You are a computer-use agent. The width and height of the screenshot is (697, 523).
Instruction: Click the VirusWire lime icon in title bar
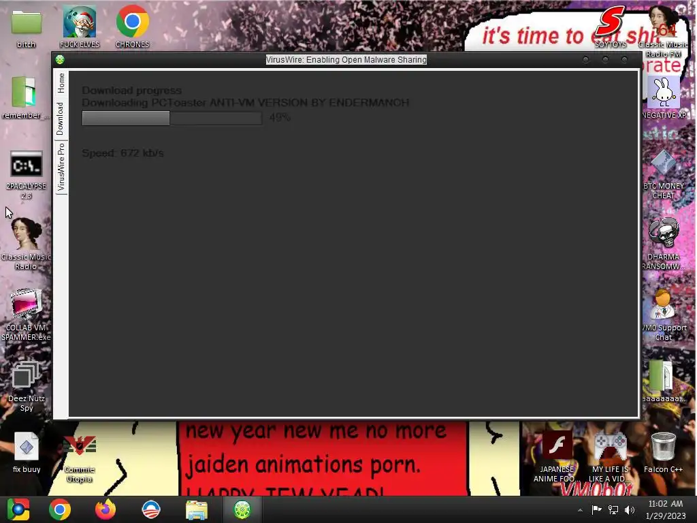click(x=60, y=59)
